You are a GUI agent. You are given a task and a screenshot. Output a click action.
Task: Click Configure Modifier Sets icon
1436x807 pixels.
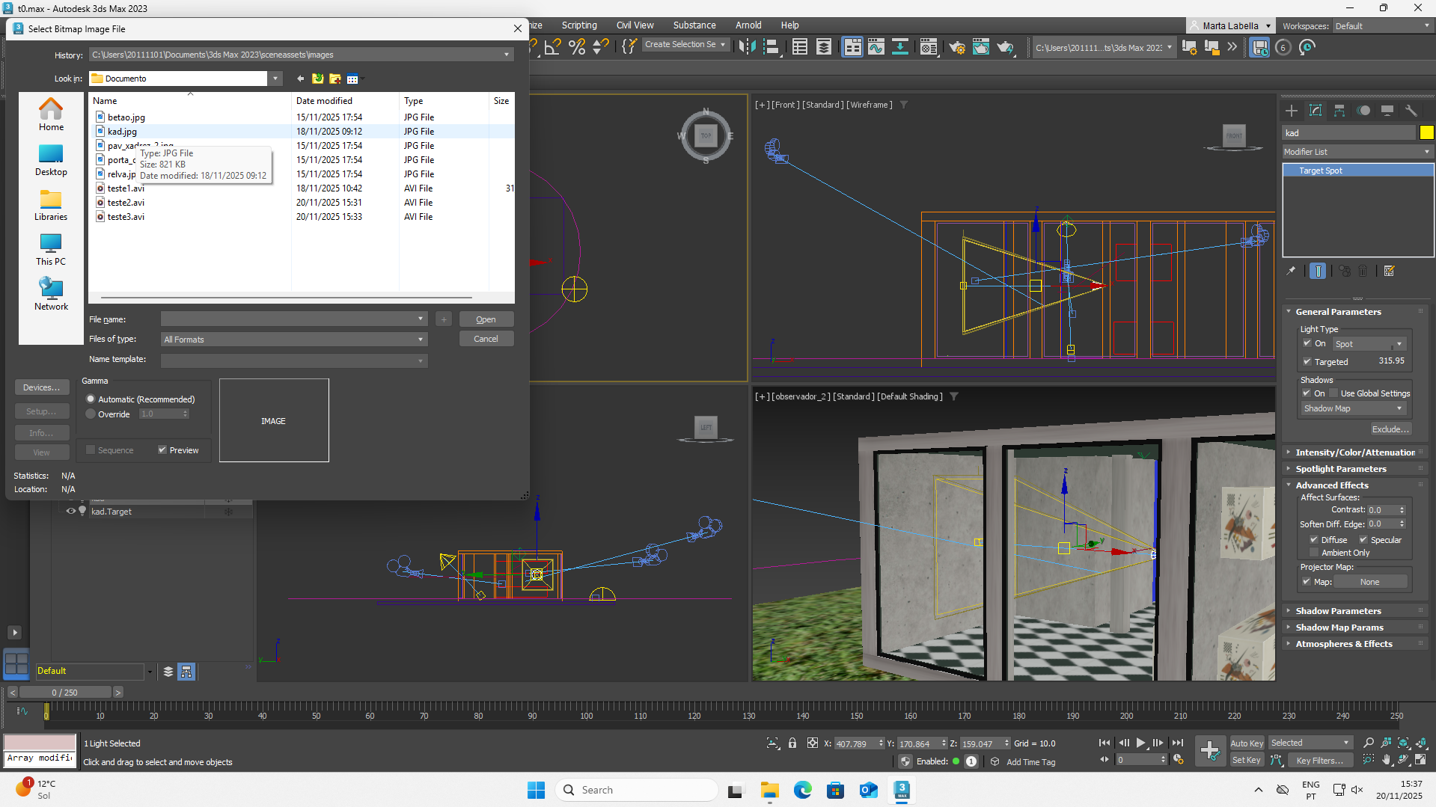point(1390,271)
